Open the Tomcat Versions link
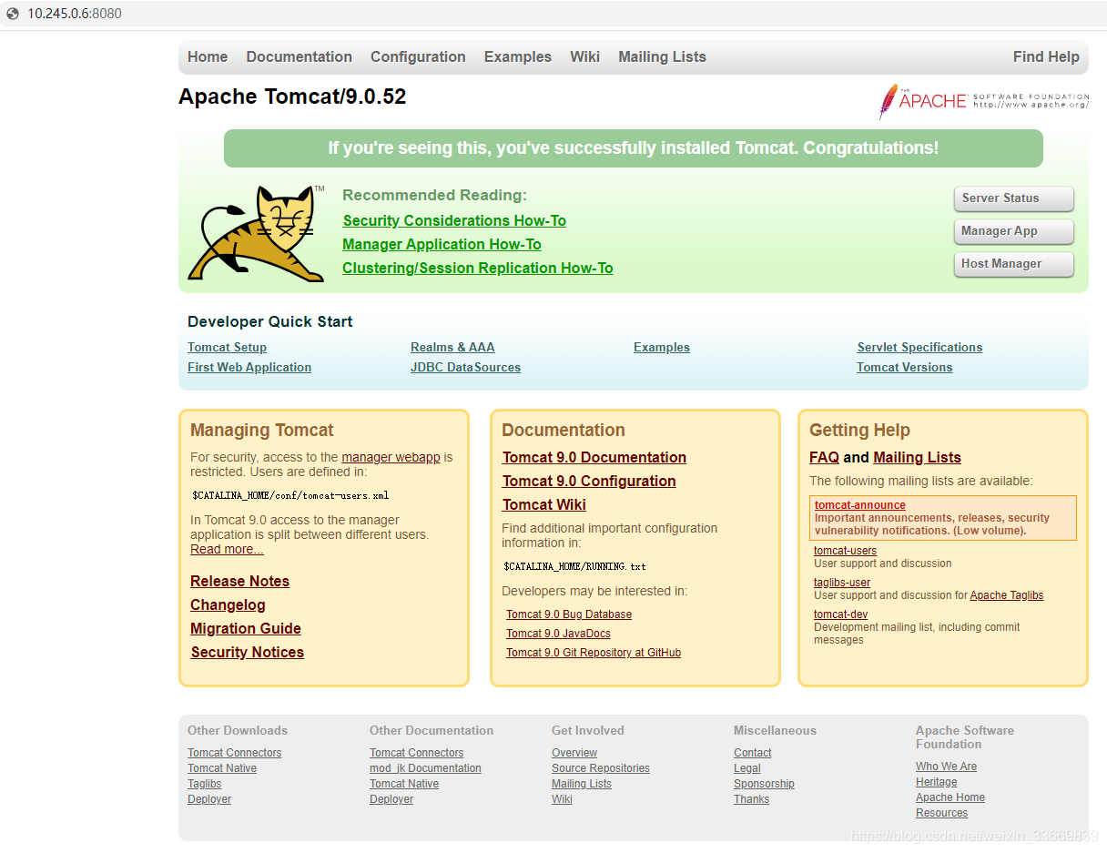Screen dimensions: 1107x853 (904, 368)
